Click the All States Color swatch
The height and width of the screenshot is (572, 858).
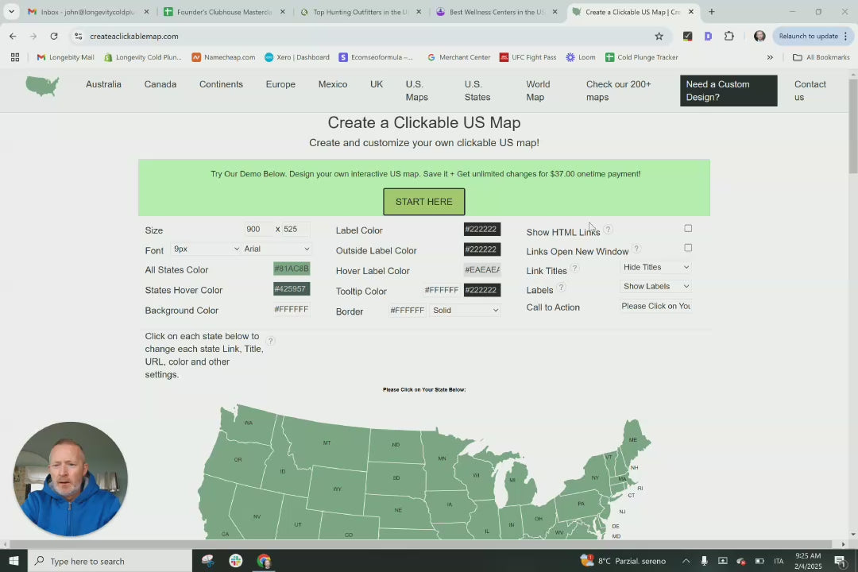(291, 269)
